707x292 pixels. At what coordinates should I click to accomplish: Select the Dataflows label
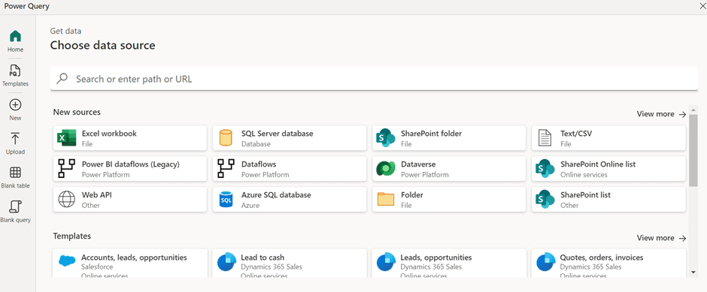259,164
